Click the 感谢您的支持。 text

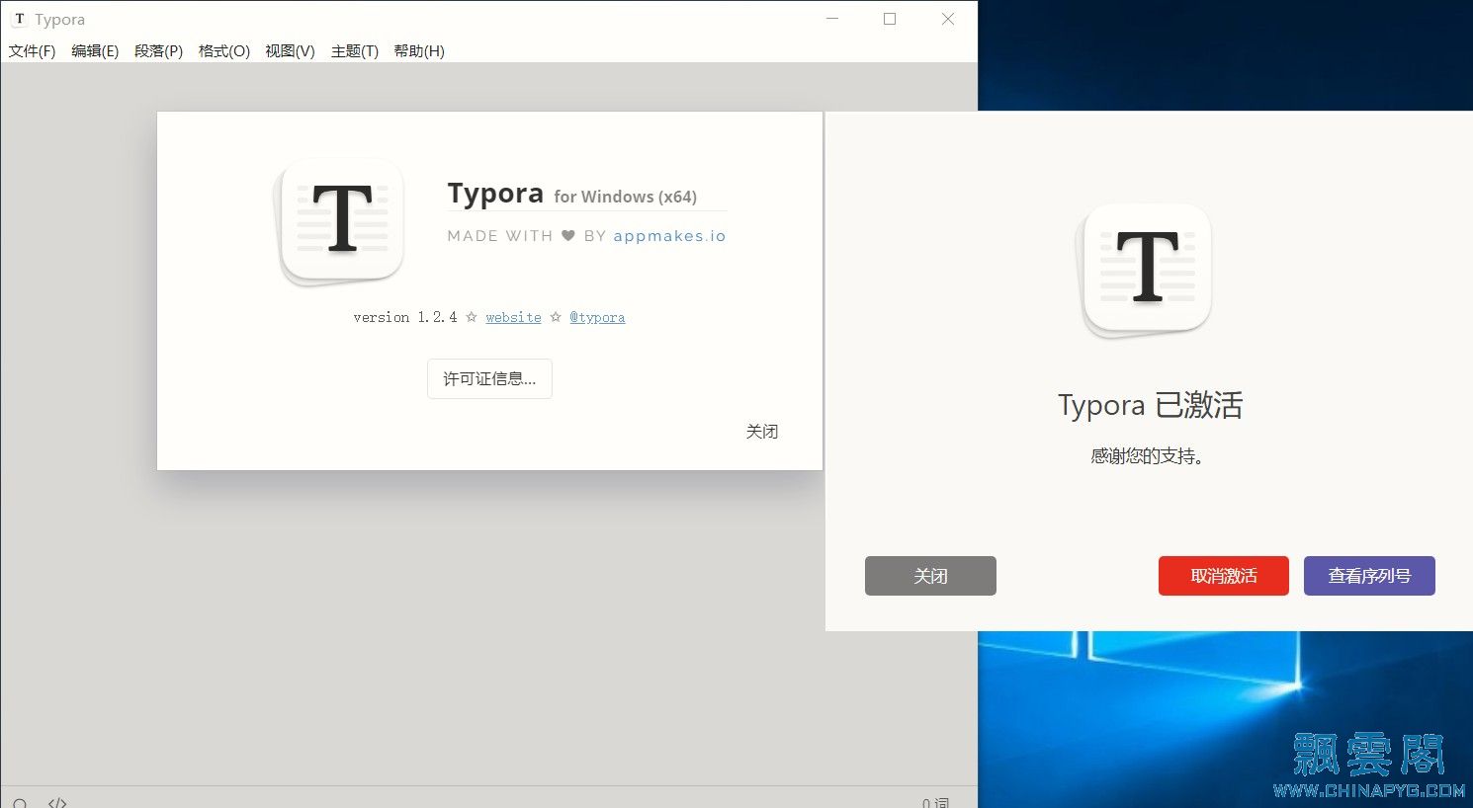pos(1147,456)
